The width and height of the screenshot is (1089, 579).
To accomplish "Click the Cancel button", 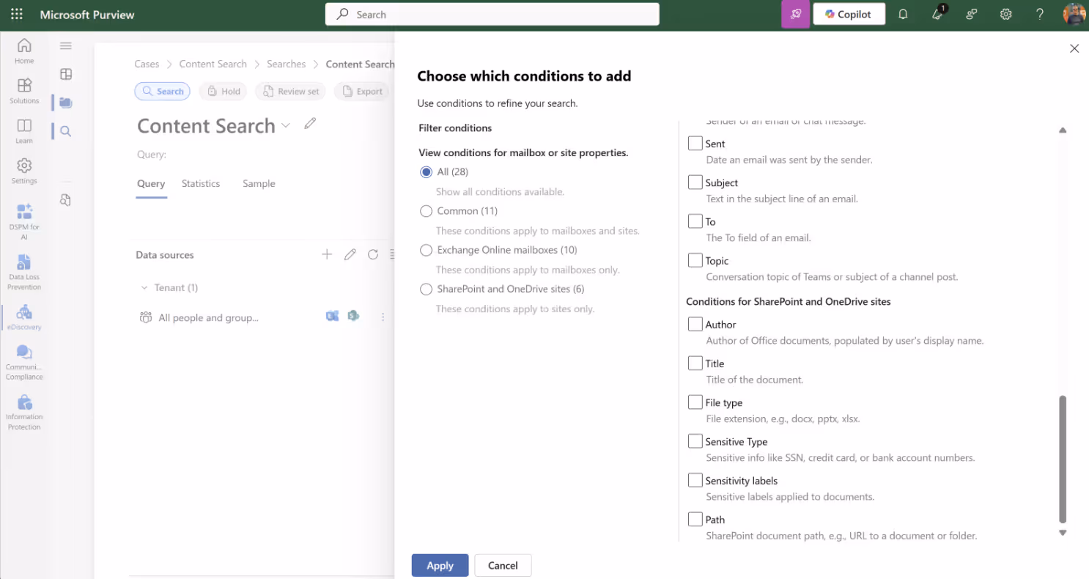I will point(503,565).
